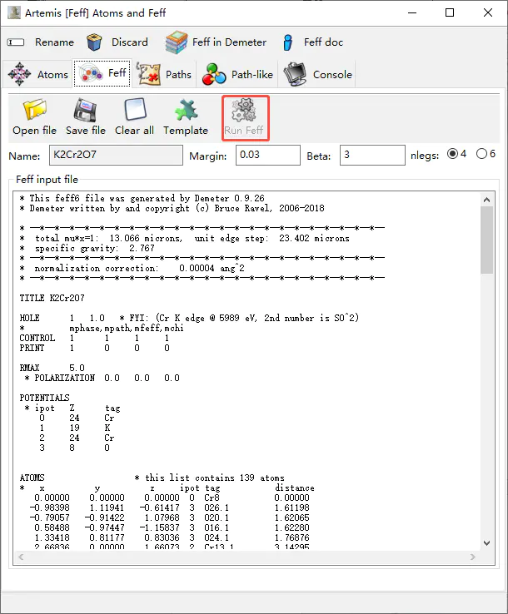Click the Discard label text
508x614 pixels.
tap(130, 42)
